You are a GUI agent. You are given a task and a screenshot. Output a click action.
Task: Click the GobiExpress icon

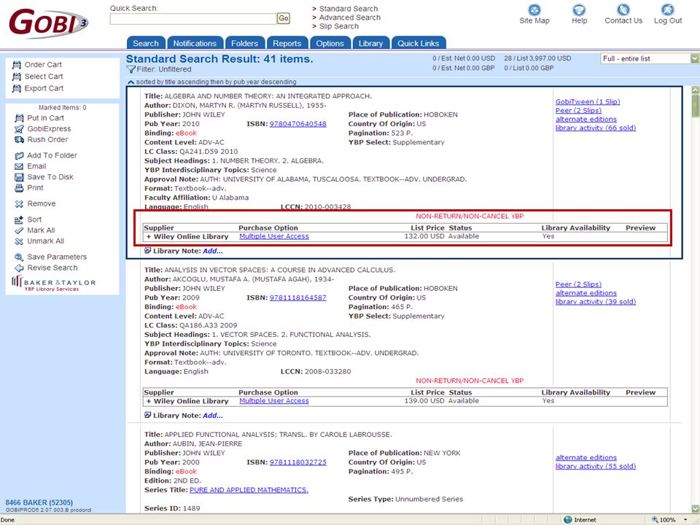click(x=19, y=129)
